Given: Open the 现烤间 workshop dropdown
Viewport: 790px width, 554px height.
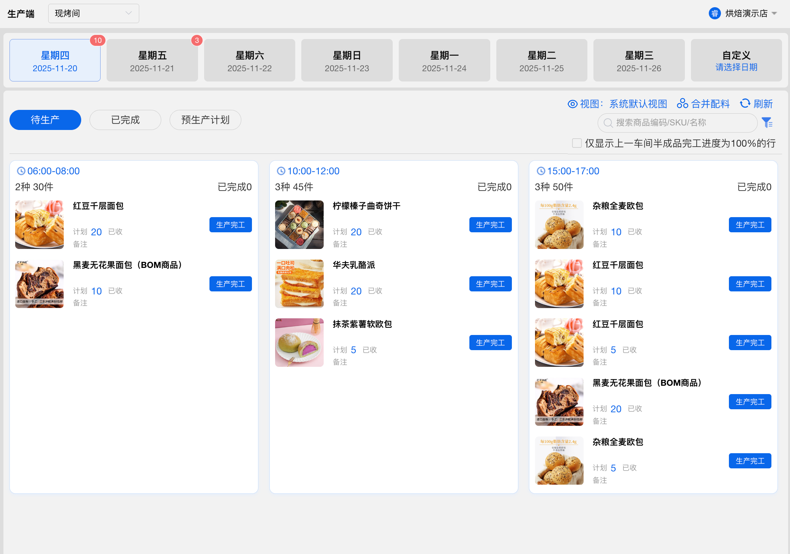Looking at the screenshot, I should pyautogui.click(x=93, y=14).
